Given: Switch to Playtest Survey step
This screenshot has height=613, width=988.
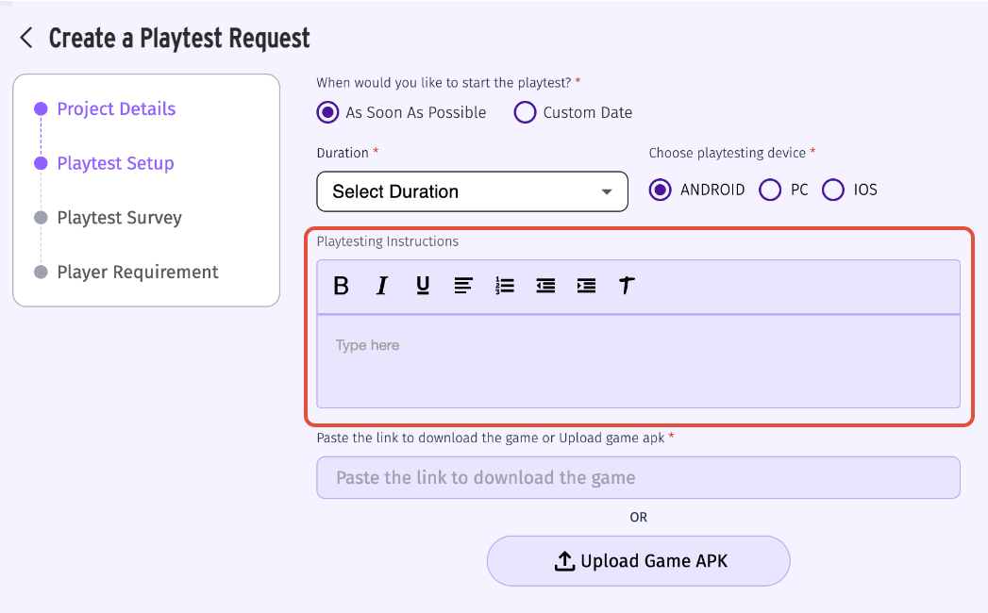Looking at the screenshot, I should pyautogui.click(x=119, y=218).
